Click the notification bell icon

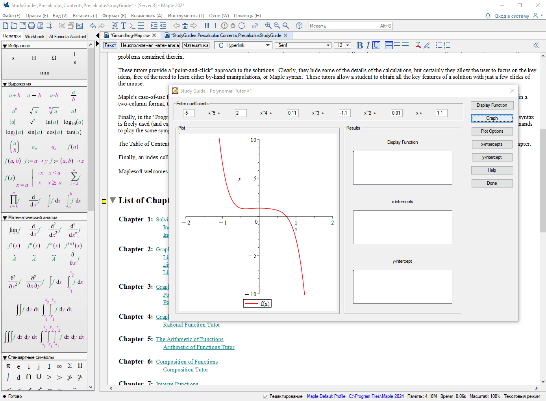click(x=488, y=16)
